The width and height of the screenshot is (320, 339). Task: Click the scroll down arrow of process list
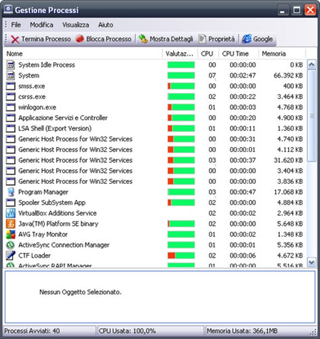click(312, 263)
